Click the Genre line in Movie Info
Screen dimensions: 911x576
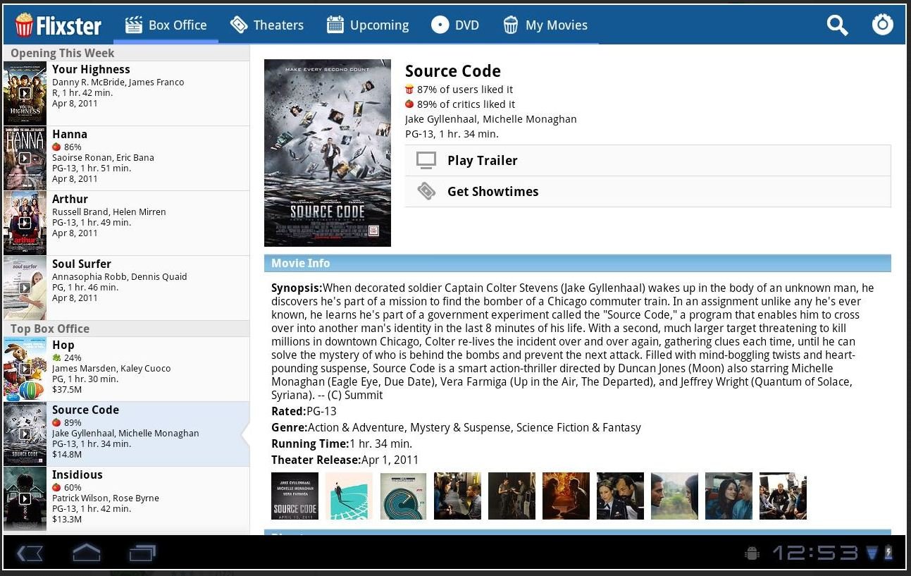click(457, 428)
